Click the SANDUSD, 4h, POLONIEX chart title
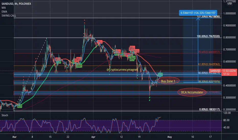238x140 pixels. coord(16,4)
